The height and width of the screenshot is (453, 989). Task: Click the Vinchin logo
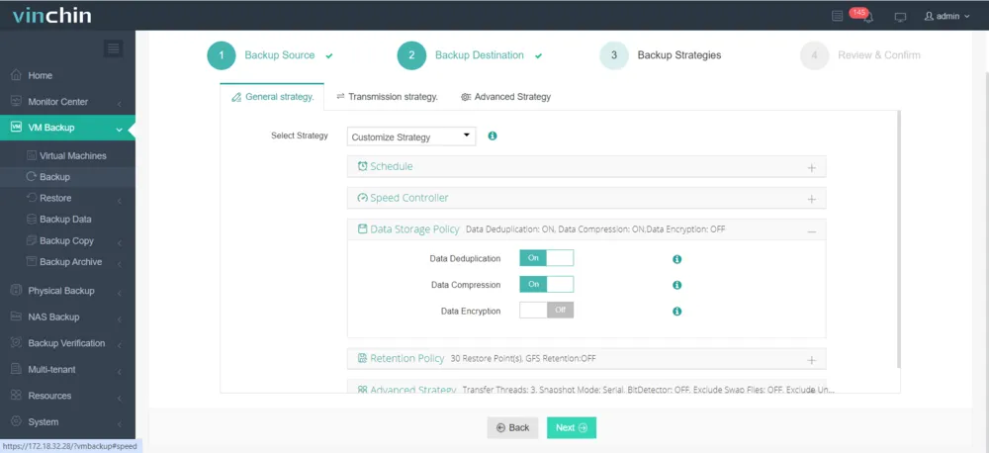51,15
